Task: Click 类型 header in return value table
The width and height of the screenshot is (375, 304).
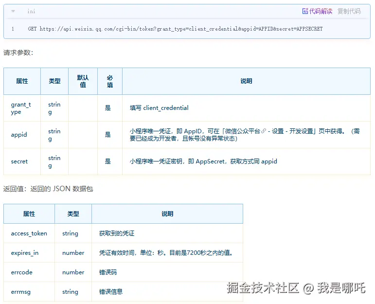Action: [73, 214]
